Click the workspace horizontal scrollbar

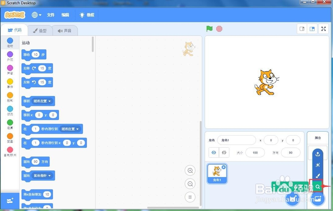173,207
